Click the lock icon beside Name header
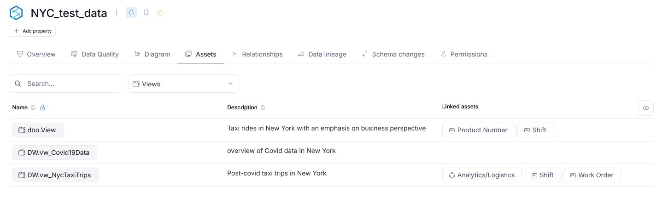This screenshot has width=668, height=209. 42,107
